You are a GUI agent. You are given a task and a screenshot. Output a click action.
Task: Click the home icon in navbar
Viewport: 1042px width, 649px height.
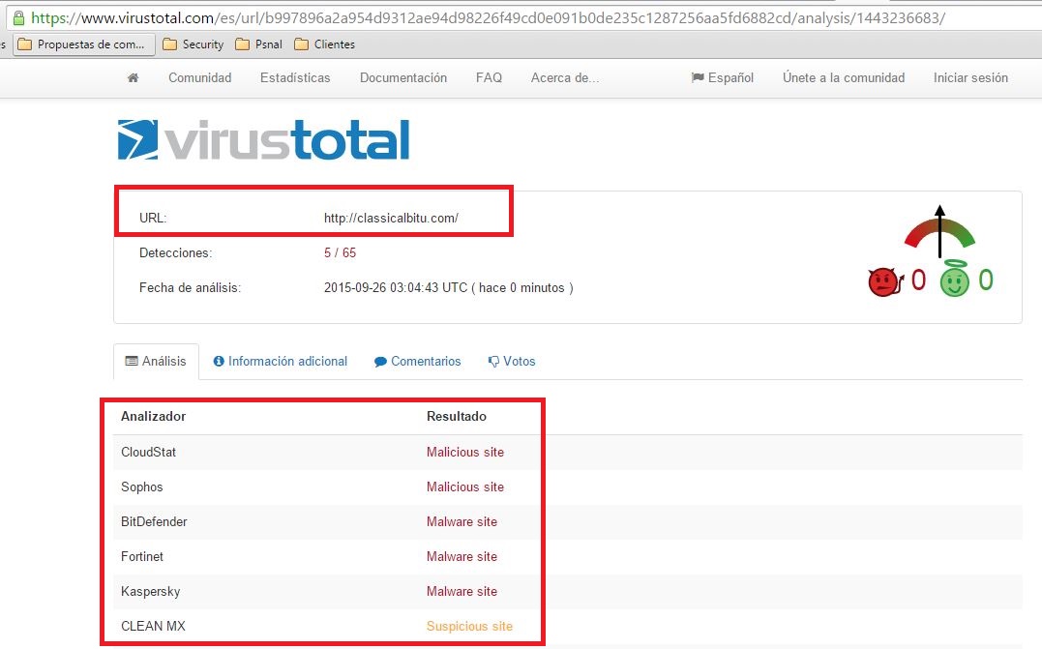[x=133, y=78]
